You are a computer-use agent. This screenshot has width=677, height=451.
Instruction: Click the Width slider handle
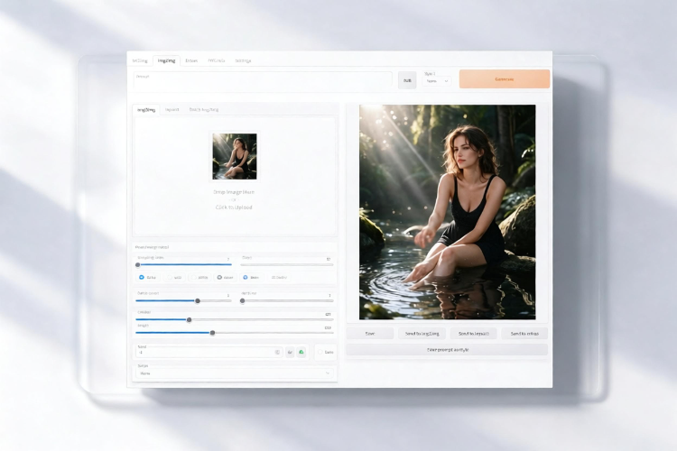pyautogui.click(x=189, y=320)
